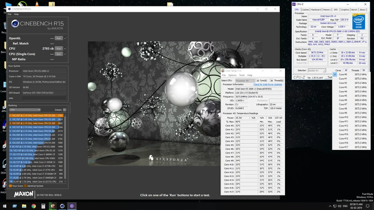
Task: Open the Bench tab in CPU-Z
Action: coord(354,10)
